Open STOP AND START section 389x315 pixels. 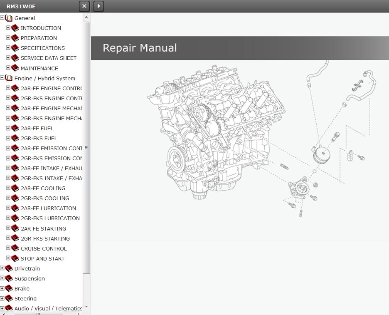[x=42, y=258]
